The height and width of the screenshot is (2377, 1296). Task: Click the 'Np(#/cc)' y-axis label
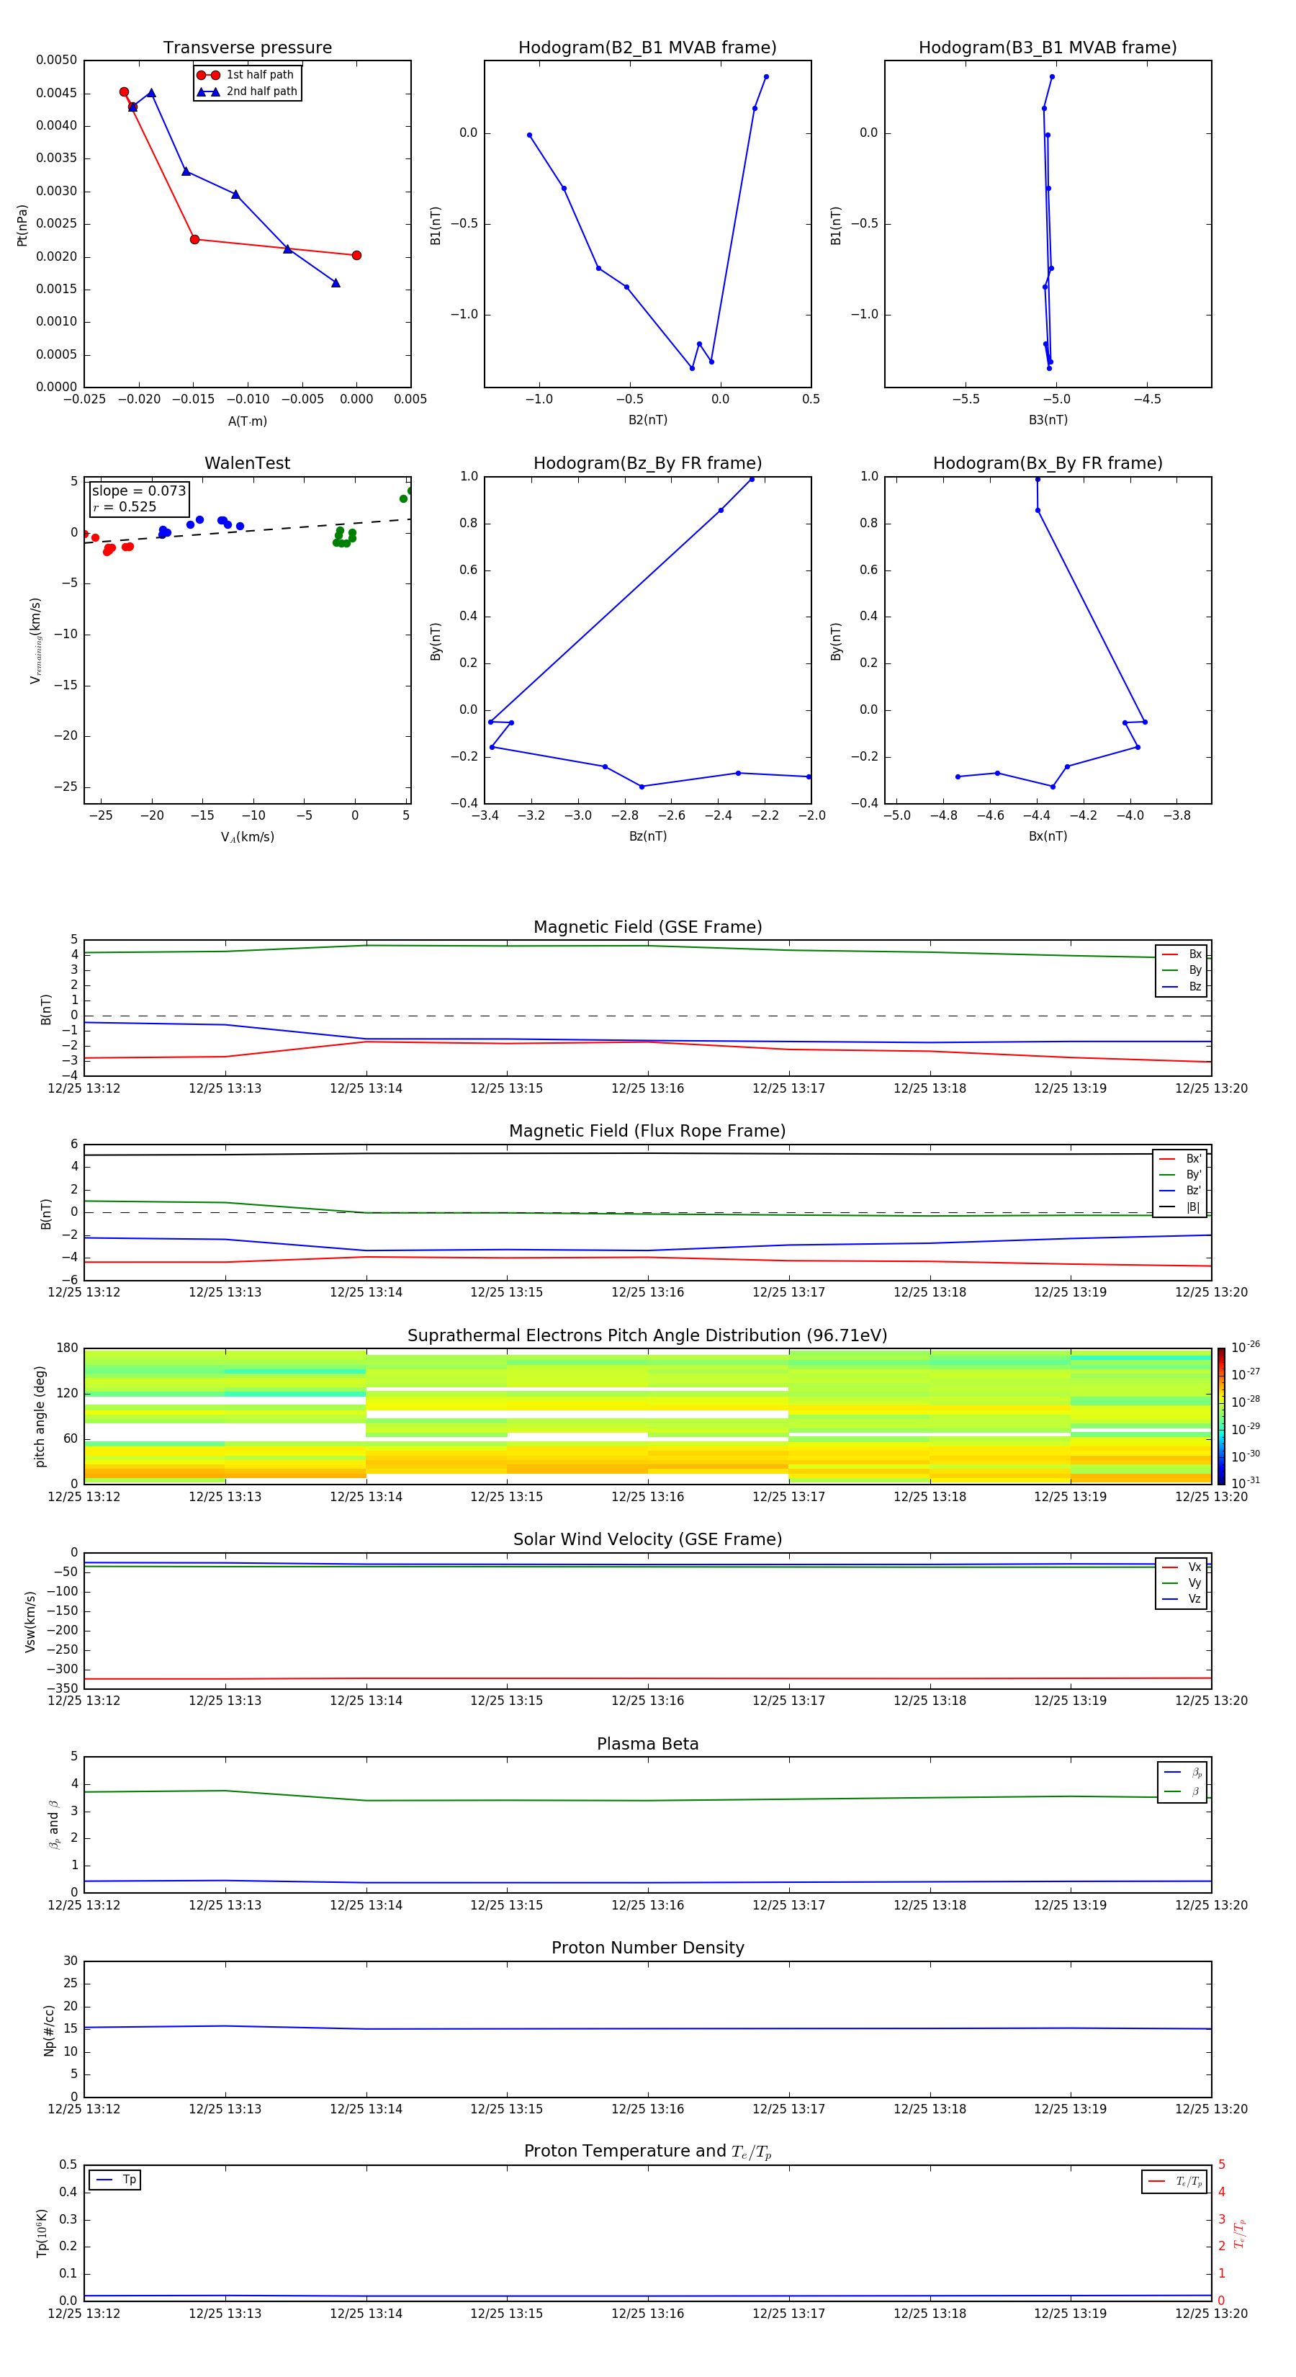49,2029
